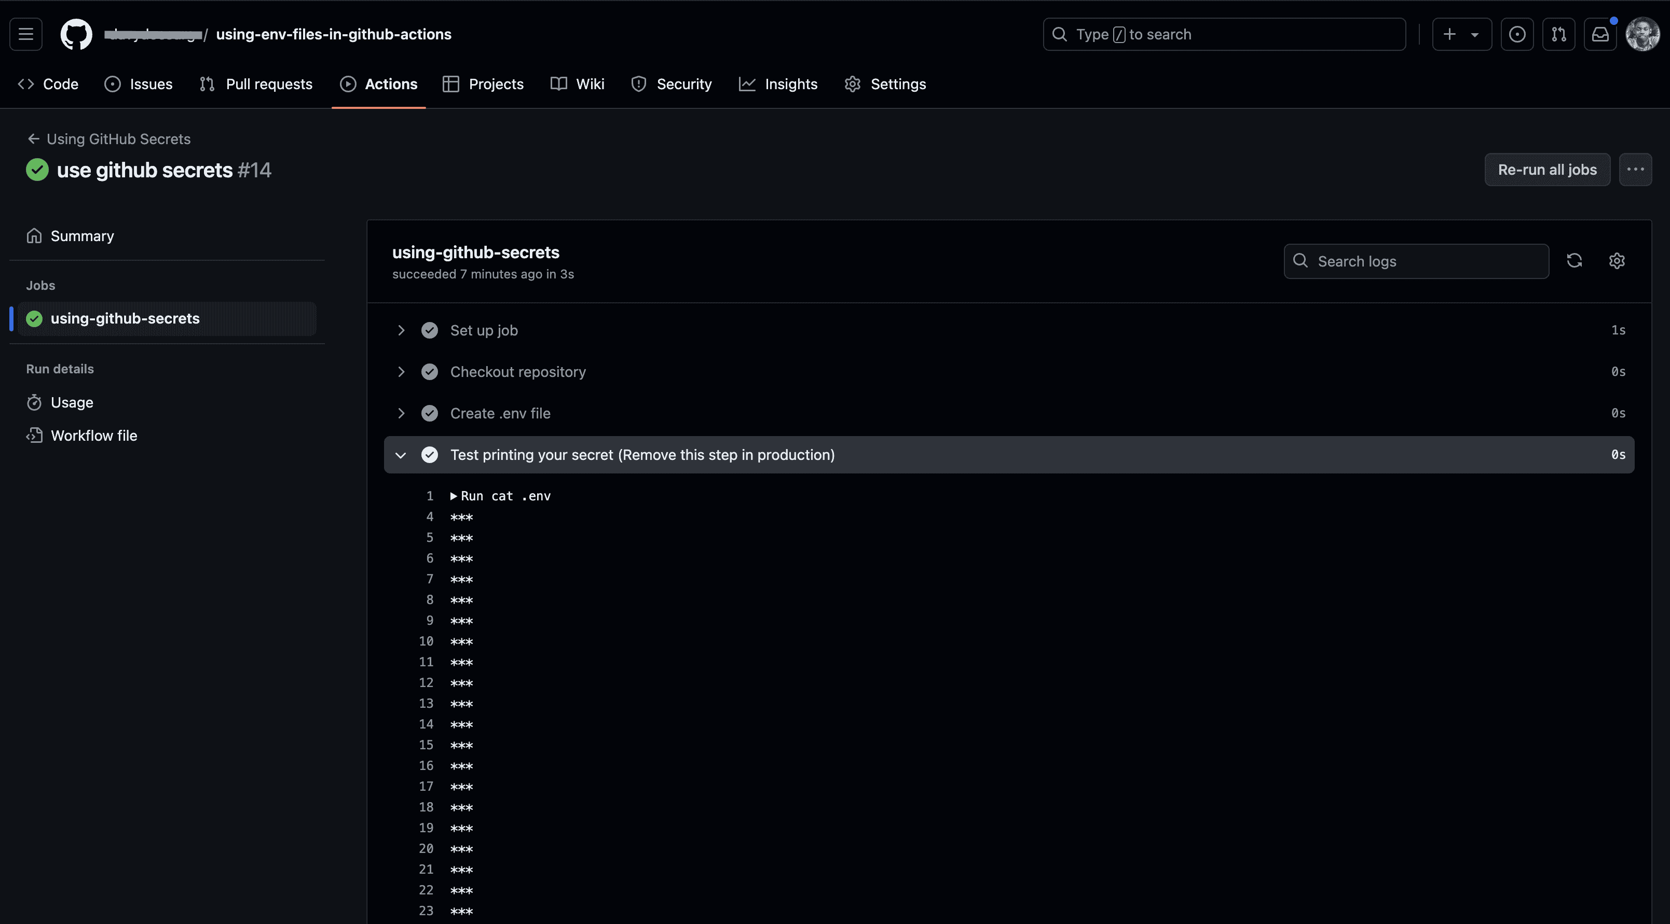
Task: Click the plus icon to create new
Action: pos(1449,34)
